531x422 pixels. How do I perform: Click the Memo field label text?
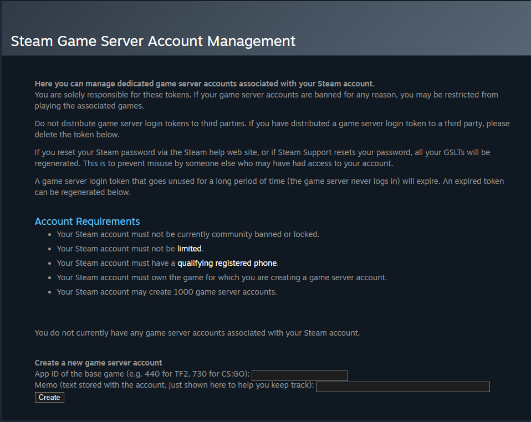pos(174,385)
